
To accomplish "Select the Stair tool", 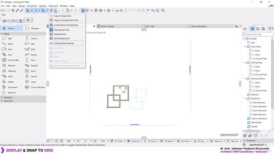I will tap(10, 55).
